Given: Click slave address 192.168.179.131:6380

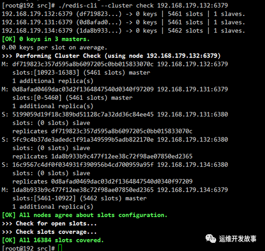Looking at the screenshot, I should [193, 114].
